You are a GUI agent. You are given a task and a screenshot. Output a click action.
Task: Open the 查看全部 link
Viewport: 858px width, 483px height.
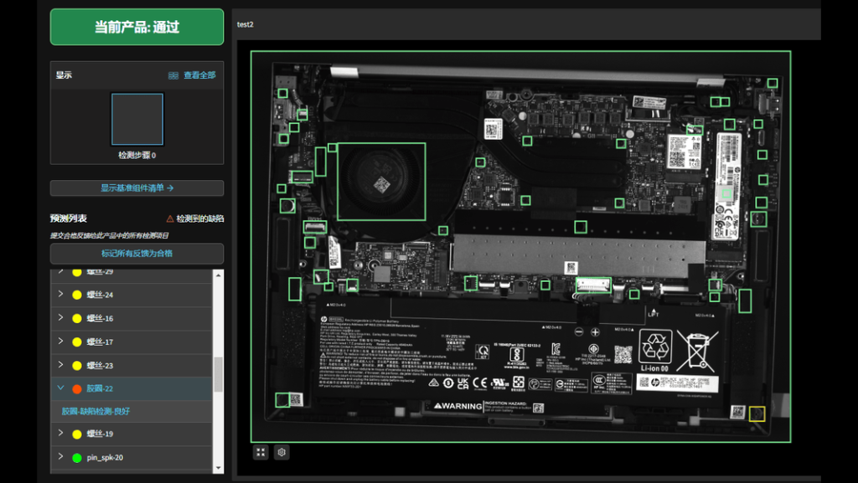coord(199,75)
